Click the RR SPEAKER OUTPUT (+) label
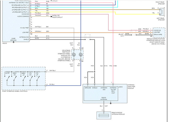 pyautogui.click(x=20, y=5)
